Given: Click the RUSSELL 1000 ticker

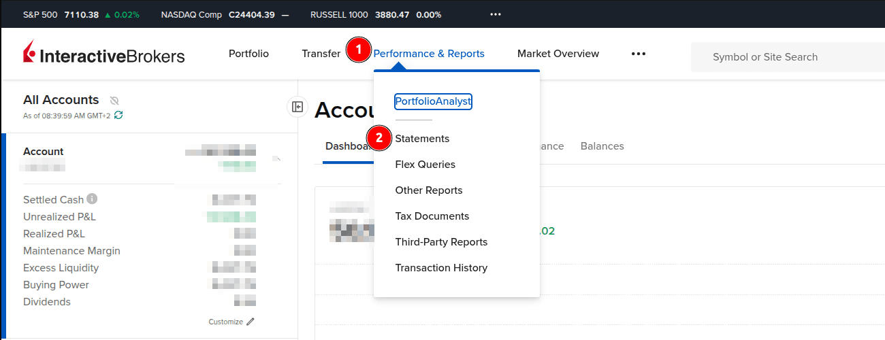Looking at the screenshot, I should pyautogui.click(x=375, y=14).
